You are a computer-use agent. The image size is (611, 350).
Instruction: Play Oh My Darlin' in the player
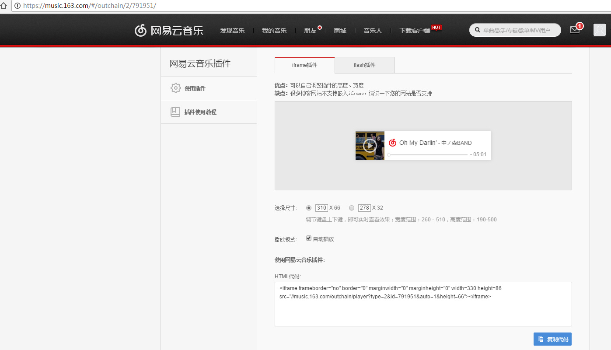370,145
